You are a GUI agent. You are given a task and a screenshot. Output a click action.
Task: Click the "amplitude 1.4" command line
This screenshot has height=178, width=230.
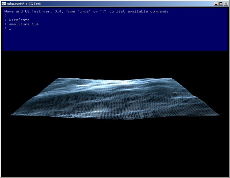24,24
